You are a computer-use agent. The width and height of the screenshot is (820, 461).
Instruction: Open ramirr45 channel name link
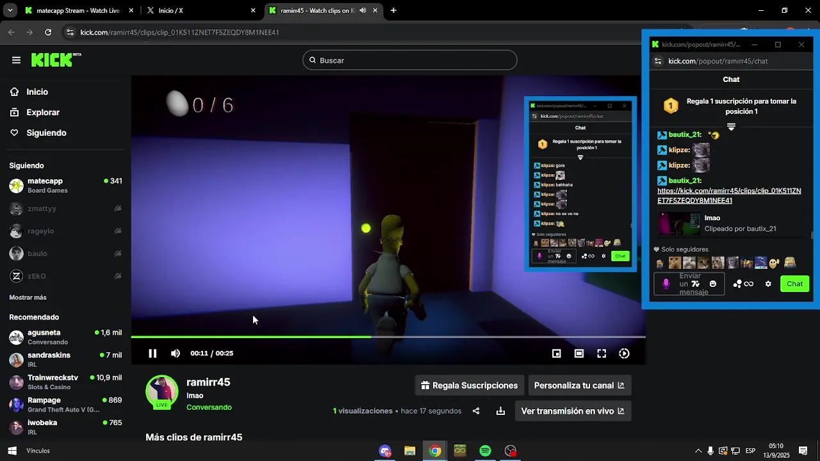tap(208, 382)
